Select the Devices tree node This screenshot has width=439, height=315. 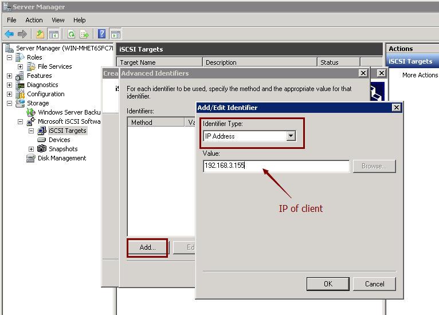point(59,140)
